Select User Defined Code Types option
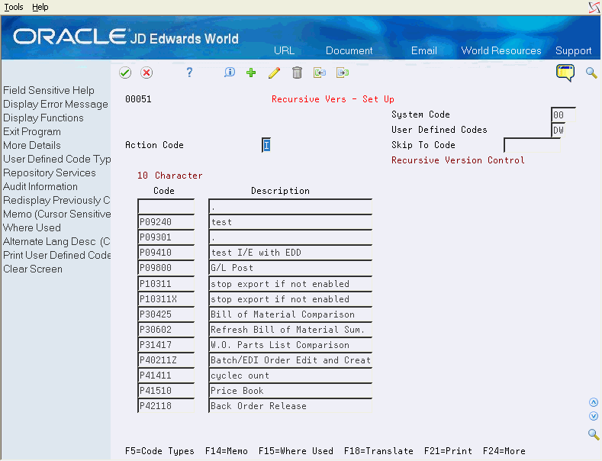This screenshot has height=461, width=602. [x=56, y=159]
